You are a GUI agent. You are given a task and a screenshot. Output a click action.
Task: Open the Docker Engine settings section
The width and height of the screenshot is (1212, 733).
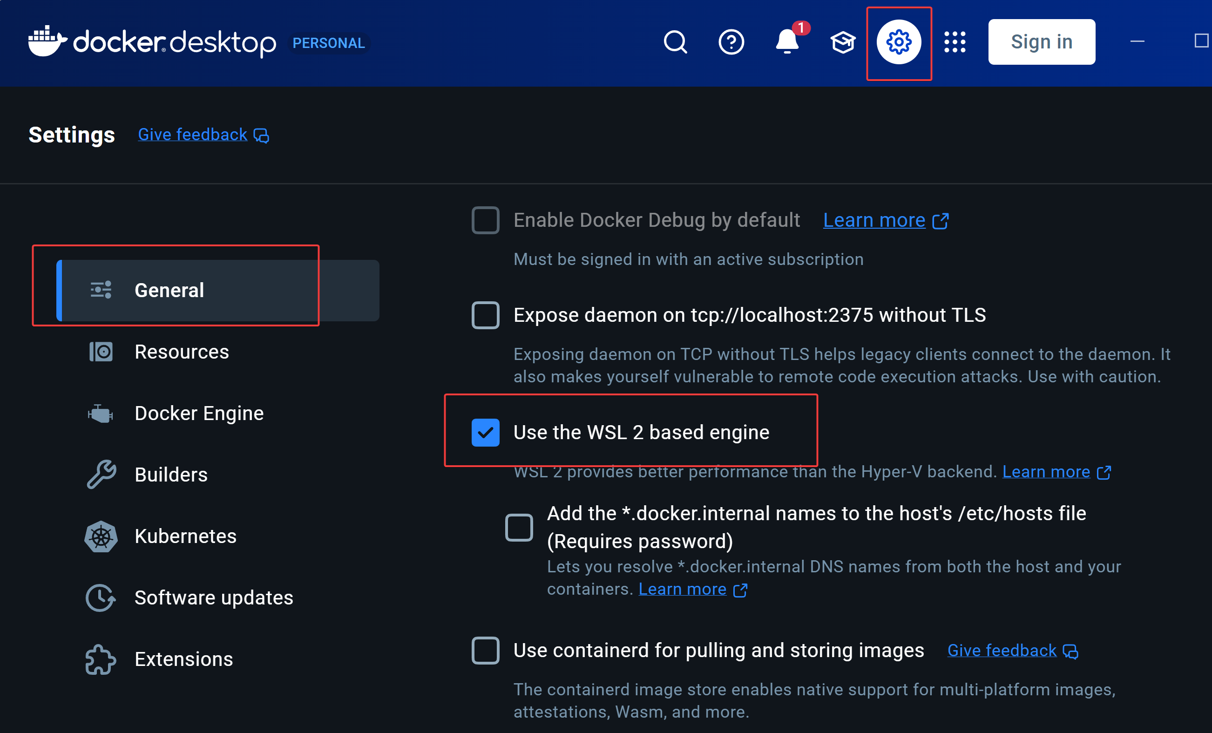tap(218, 413)
